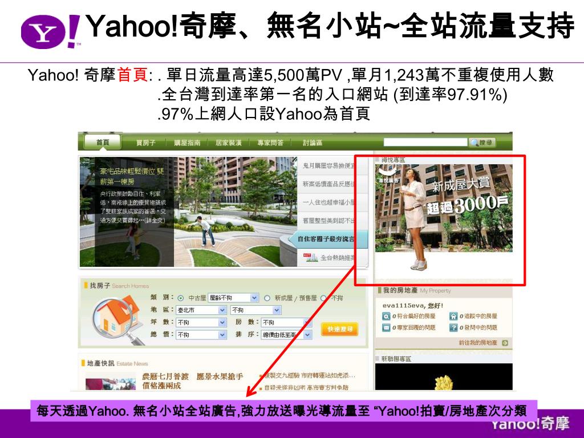Click the 新聯陽專區 black ad banner

click(444, 377)
